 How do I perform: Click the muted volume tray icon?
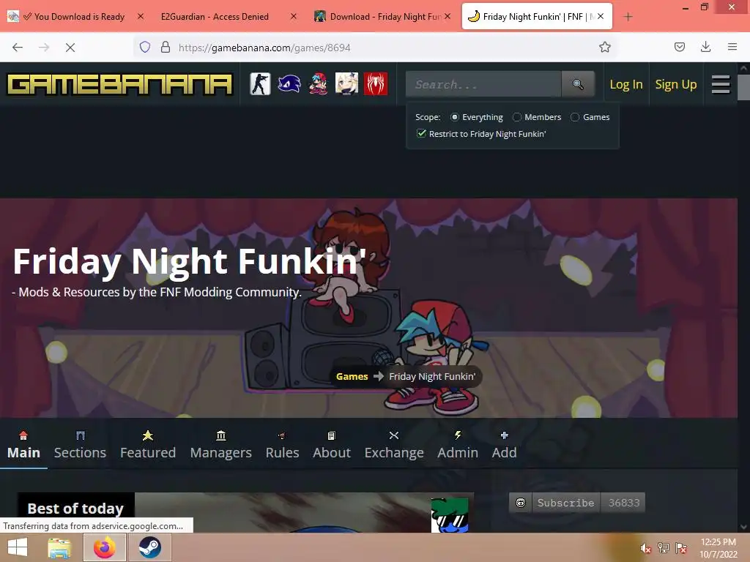pos(645,548)
